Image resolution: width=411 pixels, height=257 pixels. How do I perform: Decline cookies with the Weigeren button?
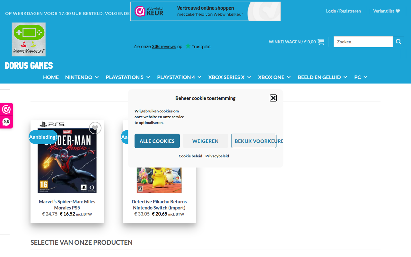[x=205, y=141]
